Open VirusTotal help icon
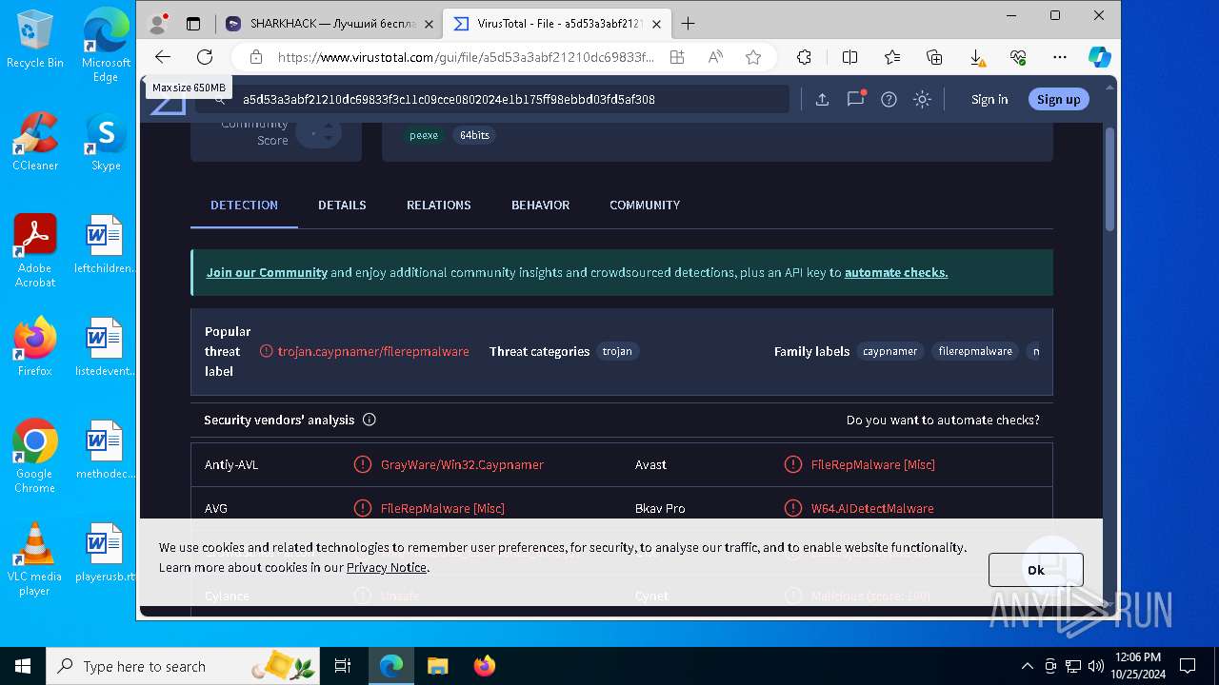The width and height of the screenshot is (1219, 685). (x=889, y=99)
